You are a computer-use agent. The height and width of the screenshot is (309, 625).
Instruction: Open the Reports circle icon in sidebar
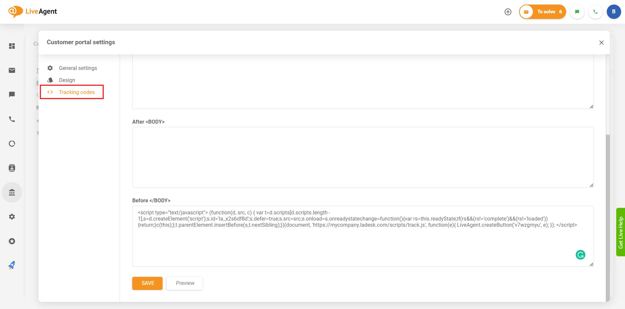pyautogui.click(x=12, y=144)
